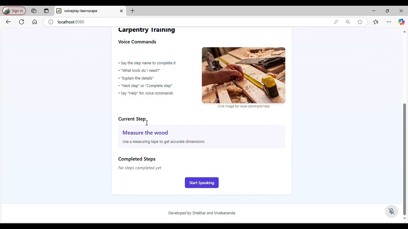The width and height of the screenshot is (408, 229).
Task: Click the Say the step name line
Action: click(x=147, y=63)
